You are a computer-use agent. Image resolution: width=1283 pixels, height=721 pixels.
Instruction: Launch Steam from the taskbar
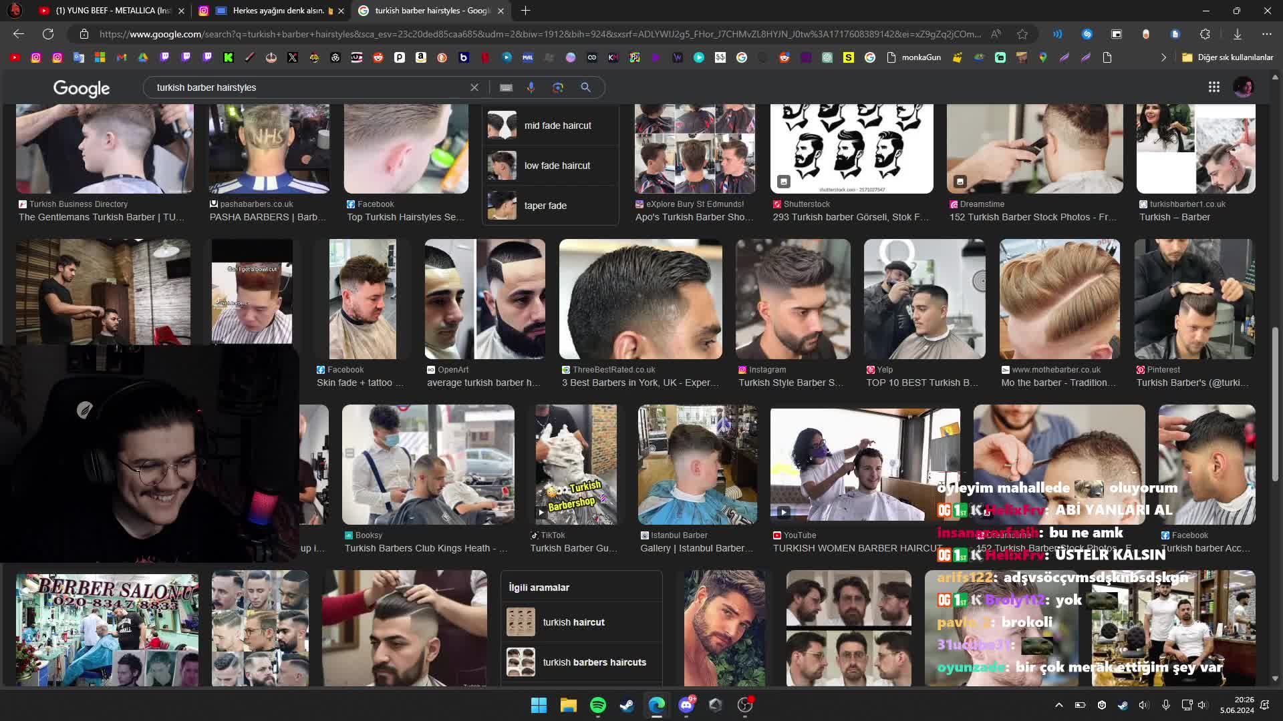[x=626, y=704]
